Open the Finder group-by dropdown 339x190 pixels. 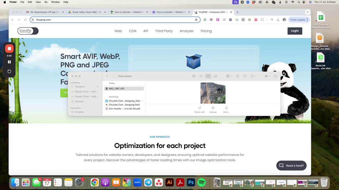coord(229,76)
